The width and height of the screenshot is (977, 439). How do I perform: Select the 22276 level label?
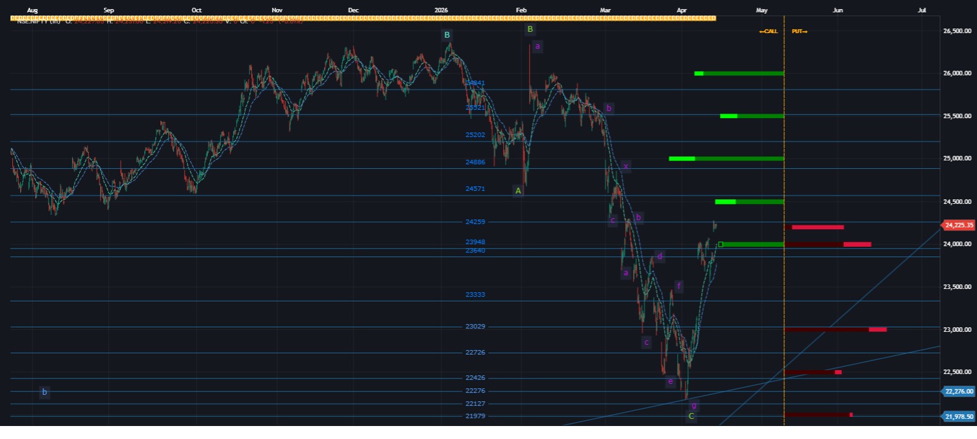click(475, 390)
